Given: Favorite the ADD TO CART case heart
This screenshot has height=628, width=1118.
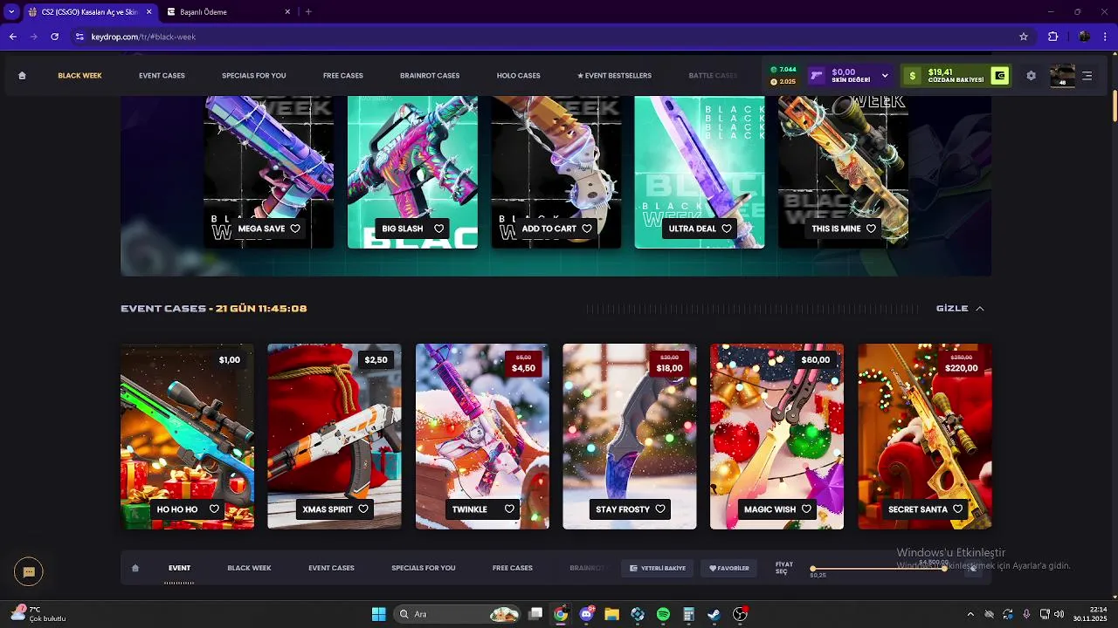Looking at the screenshot, I should tap(587, 229).
